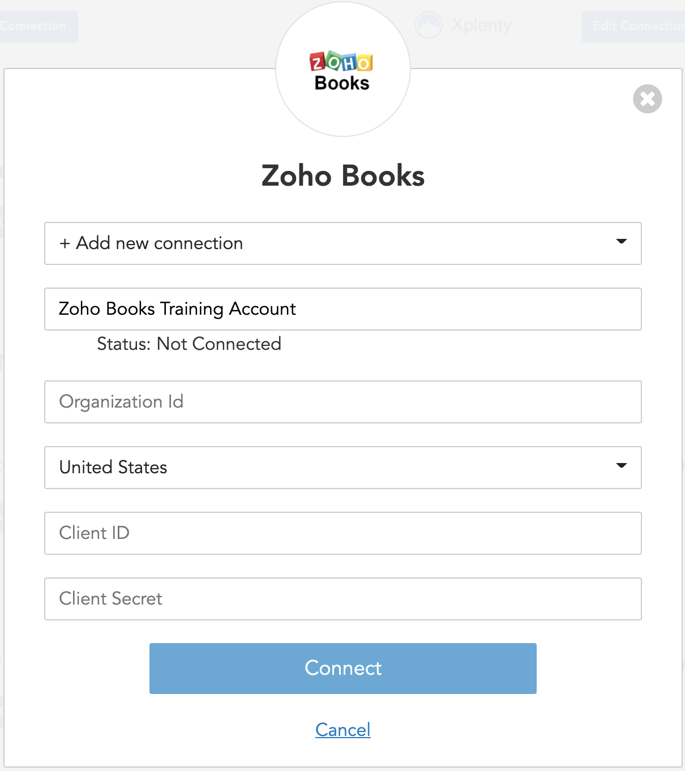
Task: Expand the United States region dropdown
Action: pos(342,468)
